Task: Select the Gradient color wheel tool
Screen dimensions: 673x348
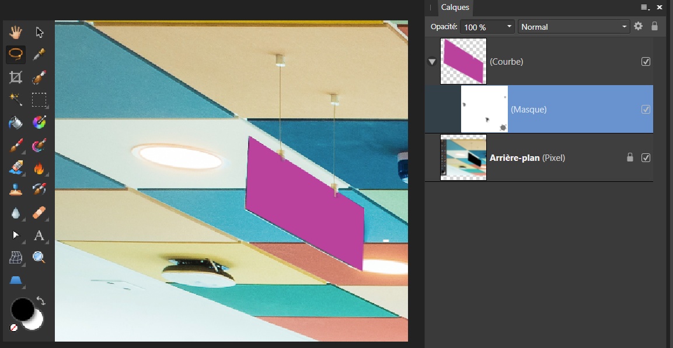Action: point(39,122)
